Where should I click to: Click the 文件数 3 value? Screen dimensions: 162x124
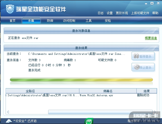click(x=34, y=60)
